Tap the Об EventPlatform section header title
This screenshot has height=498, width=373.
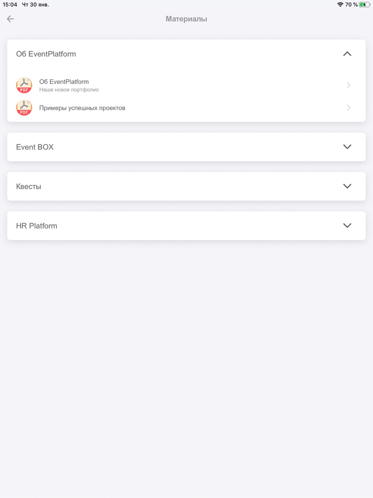46,54
